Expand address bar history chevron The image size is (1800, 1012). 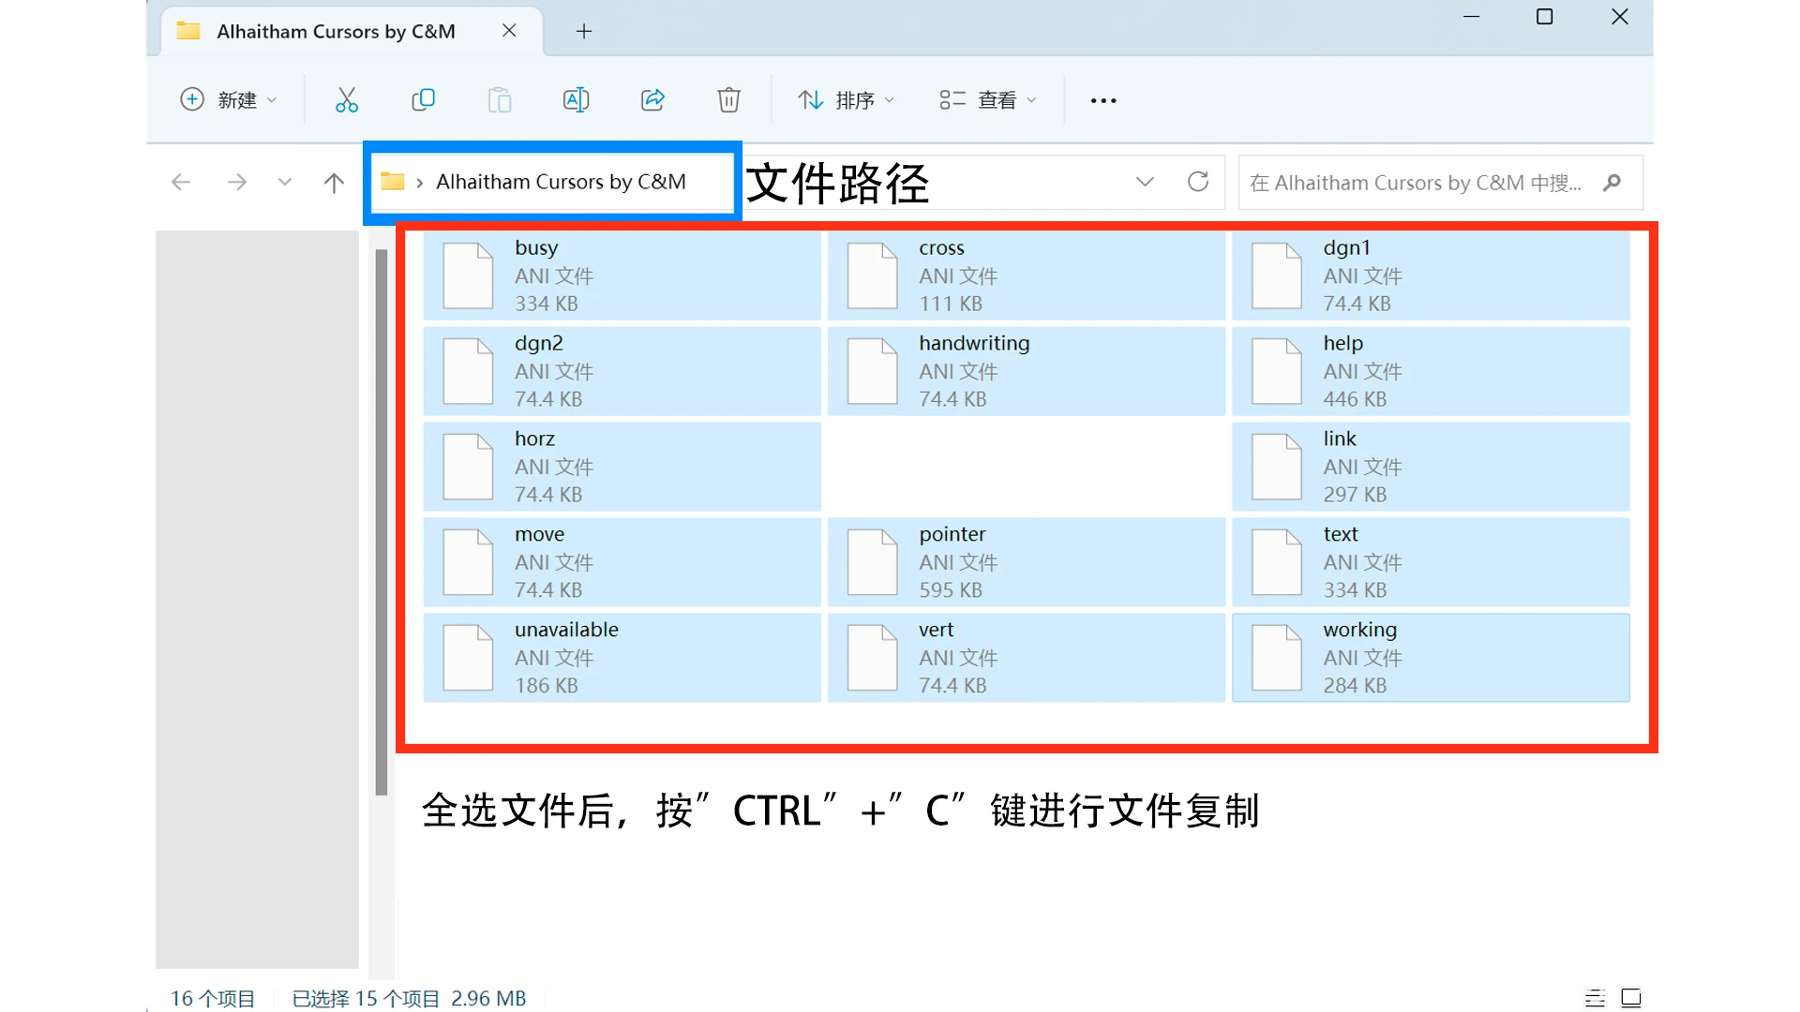click(1145, 182)
